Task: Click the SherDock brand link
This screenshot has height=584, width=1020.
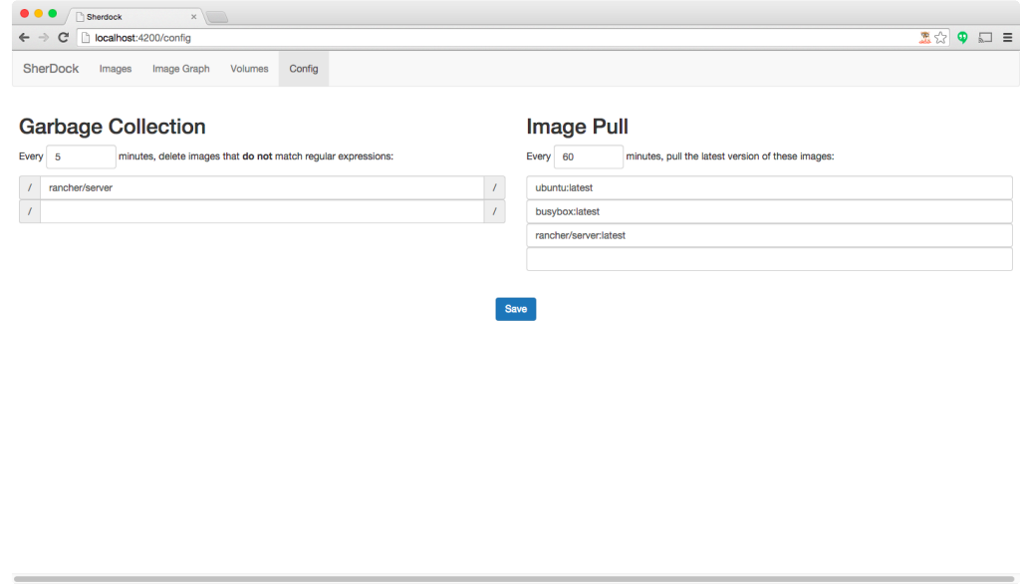Action: point(51,69)
